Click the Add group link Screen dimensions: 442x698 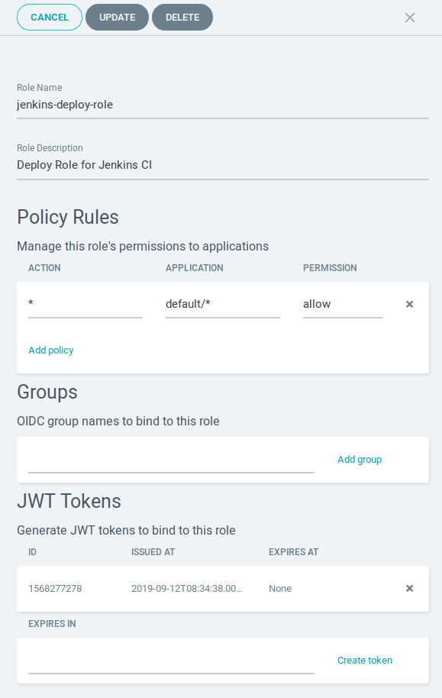click(360, 459)
